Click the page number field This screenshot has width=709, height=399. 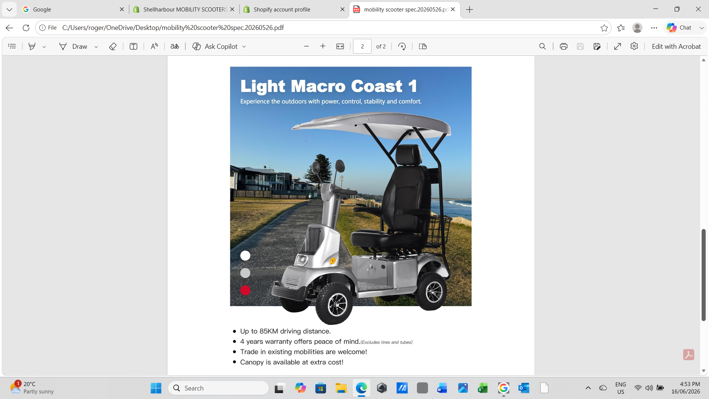pos(362,46)
